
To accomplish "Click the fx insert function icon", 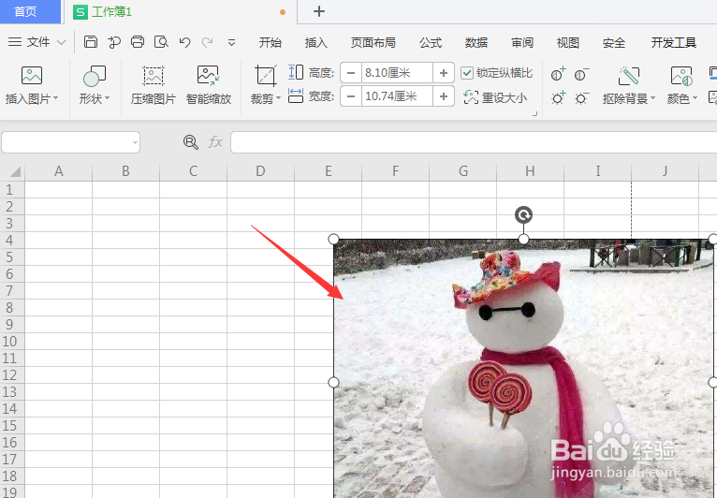I will [215, 142].
